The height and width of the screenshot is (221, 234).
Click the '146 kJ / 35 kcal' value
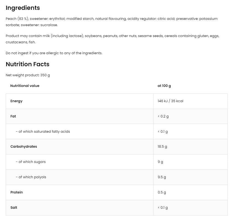coord(170,101)
